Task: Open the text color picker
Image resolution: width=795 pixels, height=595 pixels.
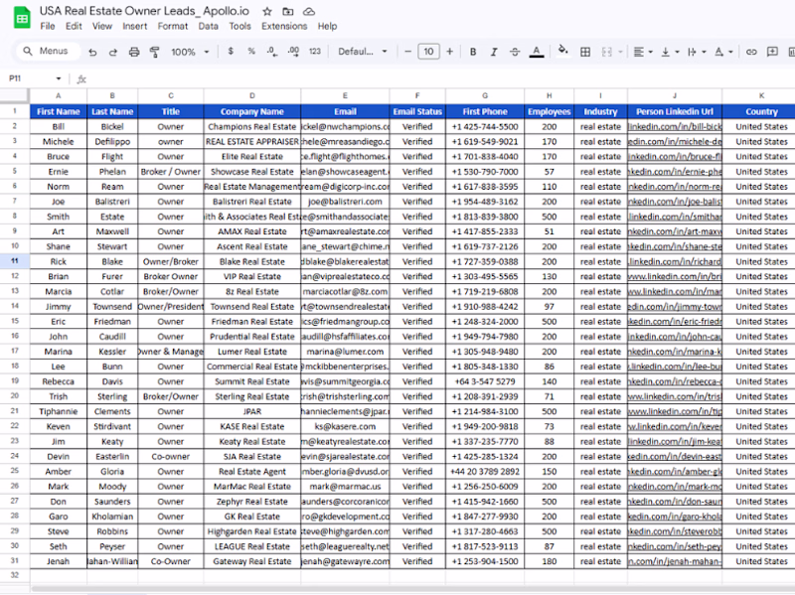Action: (x=537, y=52)
